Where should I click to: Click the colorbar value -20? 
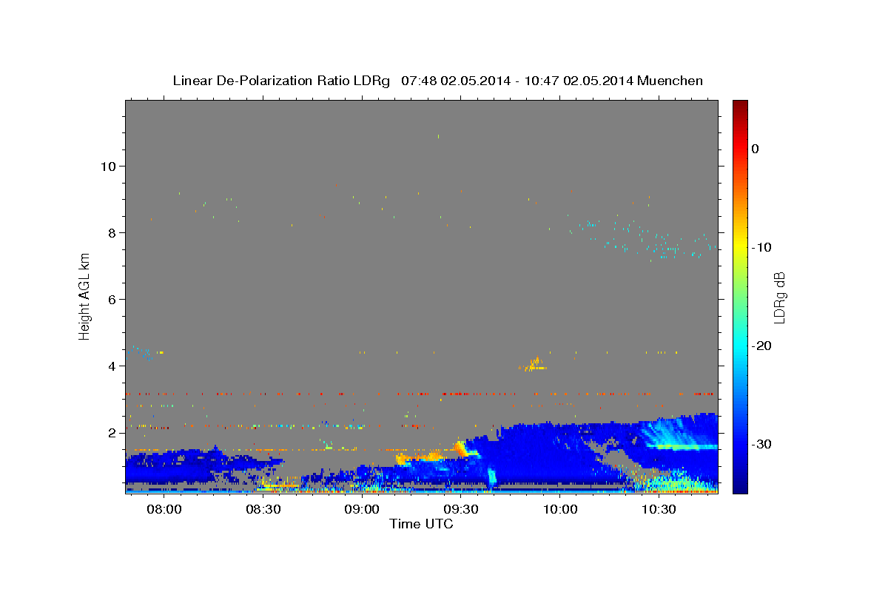pyautogui.click(x=761, y=346)
